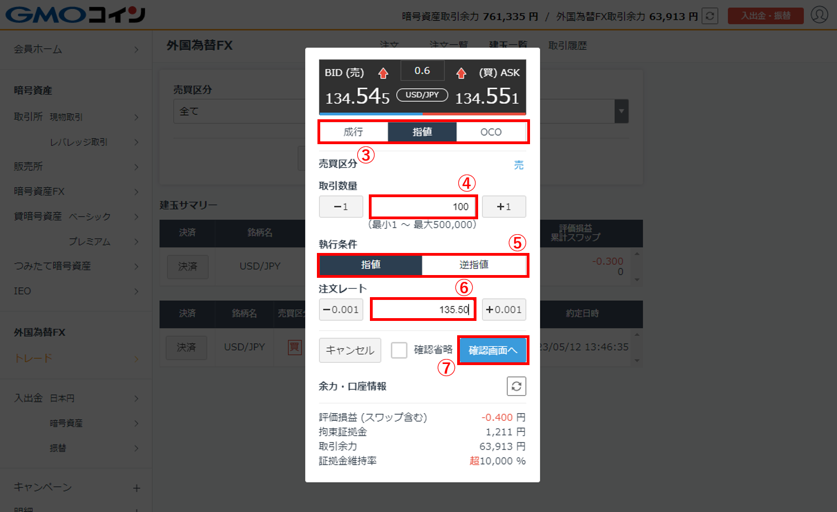Open the user account profile icon
The width and height of the screenshot is (837, 512).
tap(819, 15)
